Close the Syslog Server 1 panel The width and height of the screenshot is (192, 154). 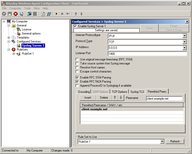click(x=187, y=22)
